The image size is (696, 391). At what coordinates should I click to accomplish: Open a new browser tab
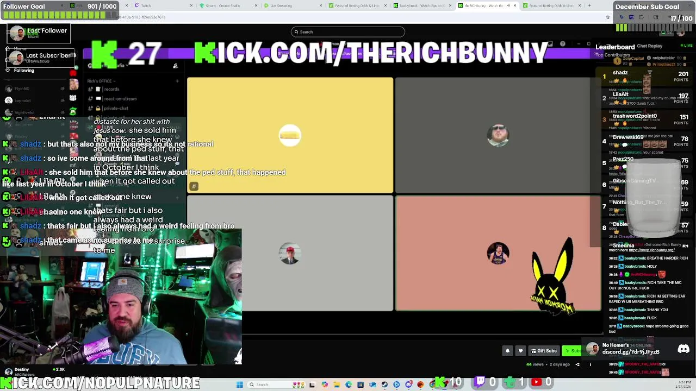click(x=591, y=5)
